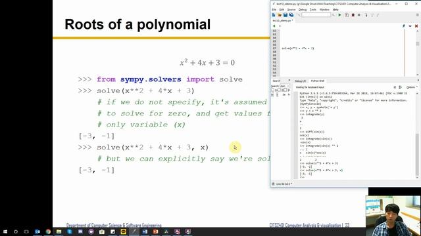The width and height of the screenshot is (421, 236).
Task: Open Word from the taskbar
Action: 145,231
